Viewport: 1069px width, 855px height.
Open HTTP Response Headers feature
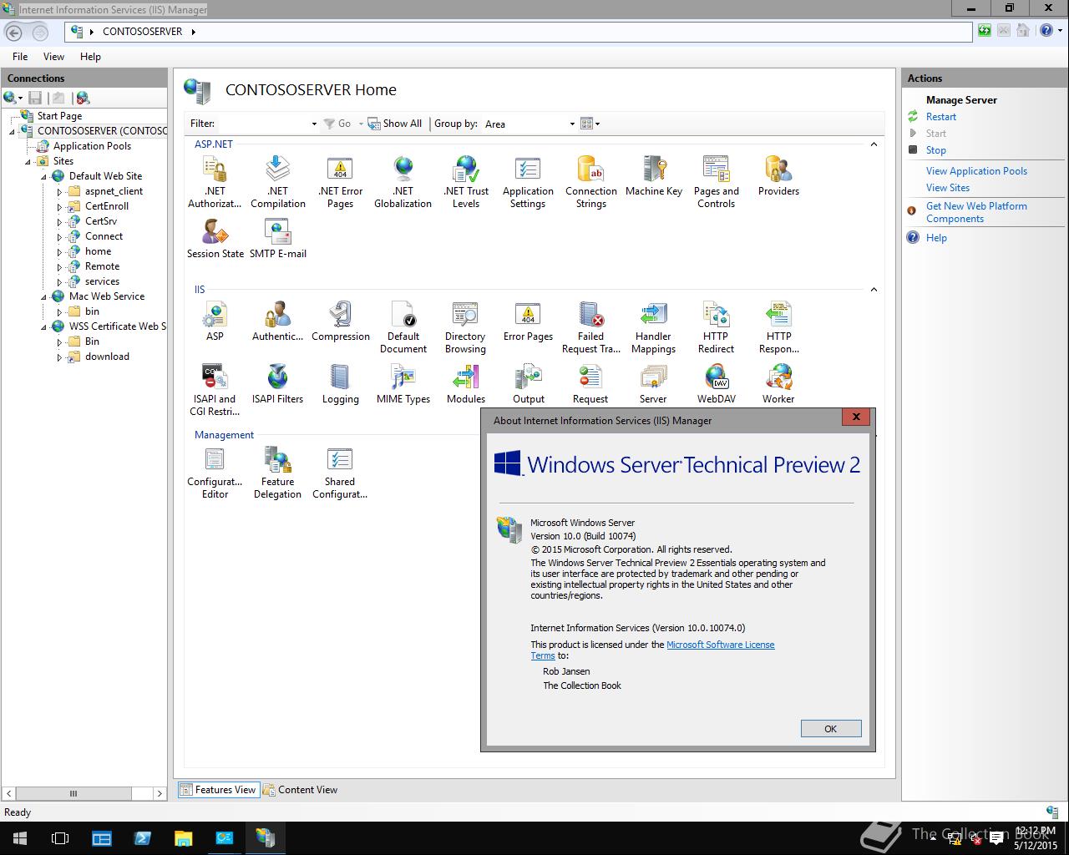click(x=778, y=327)
